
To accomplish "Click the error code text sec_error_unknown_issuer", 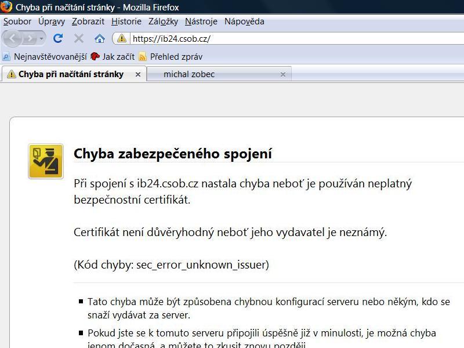I will [x=201, y=264].
